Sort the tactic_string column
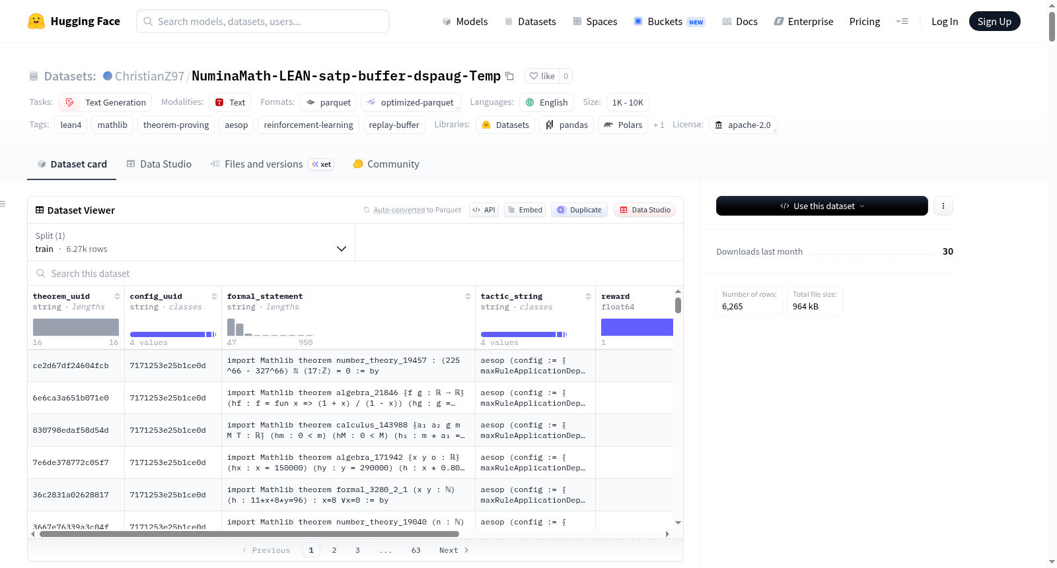Screen dimensions: 1057x568 588,296
